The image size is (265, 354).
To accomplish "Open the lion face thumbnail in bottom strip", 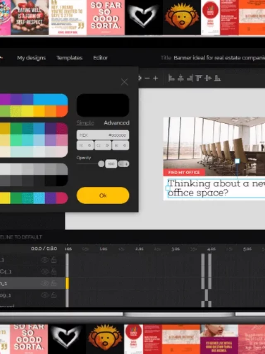I will click(x=105, y=339).
